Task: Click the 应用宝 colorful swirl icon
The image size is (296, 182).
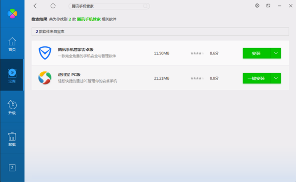Action: pyautogui.click(x=45, y=78)
